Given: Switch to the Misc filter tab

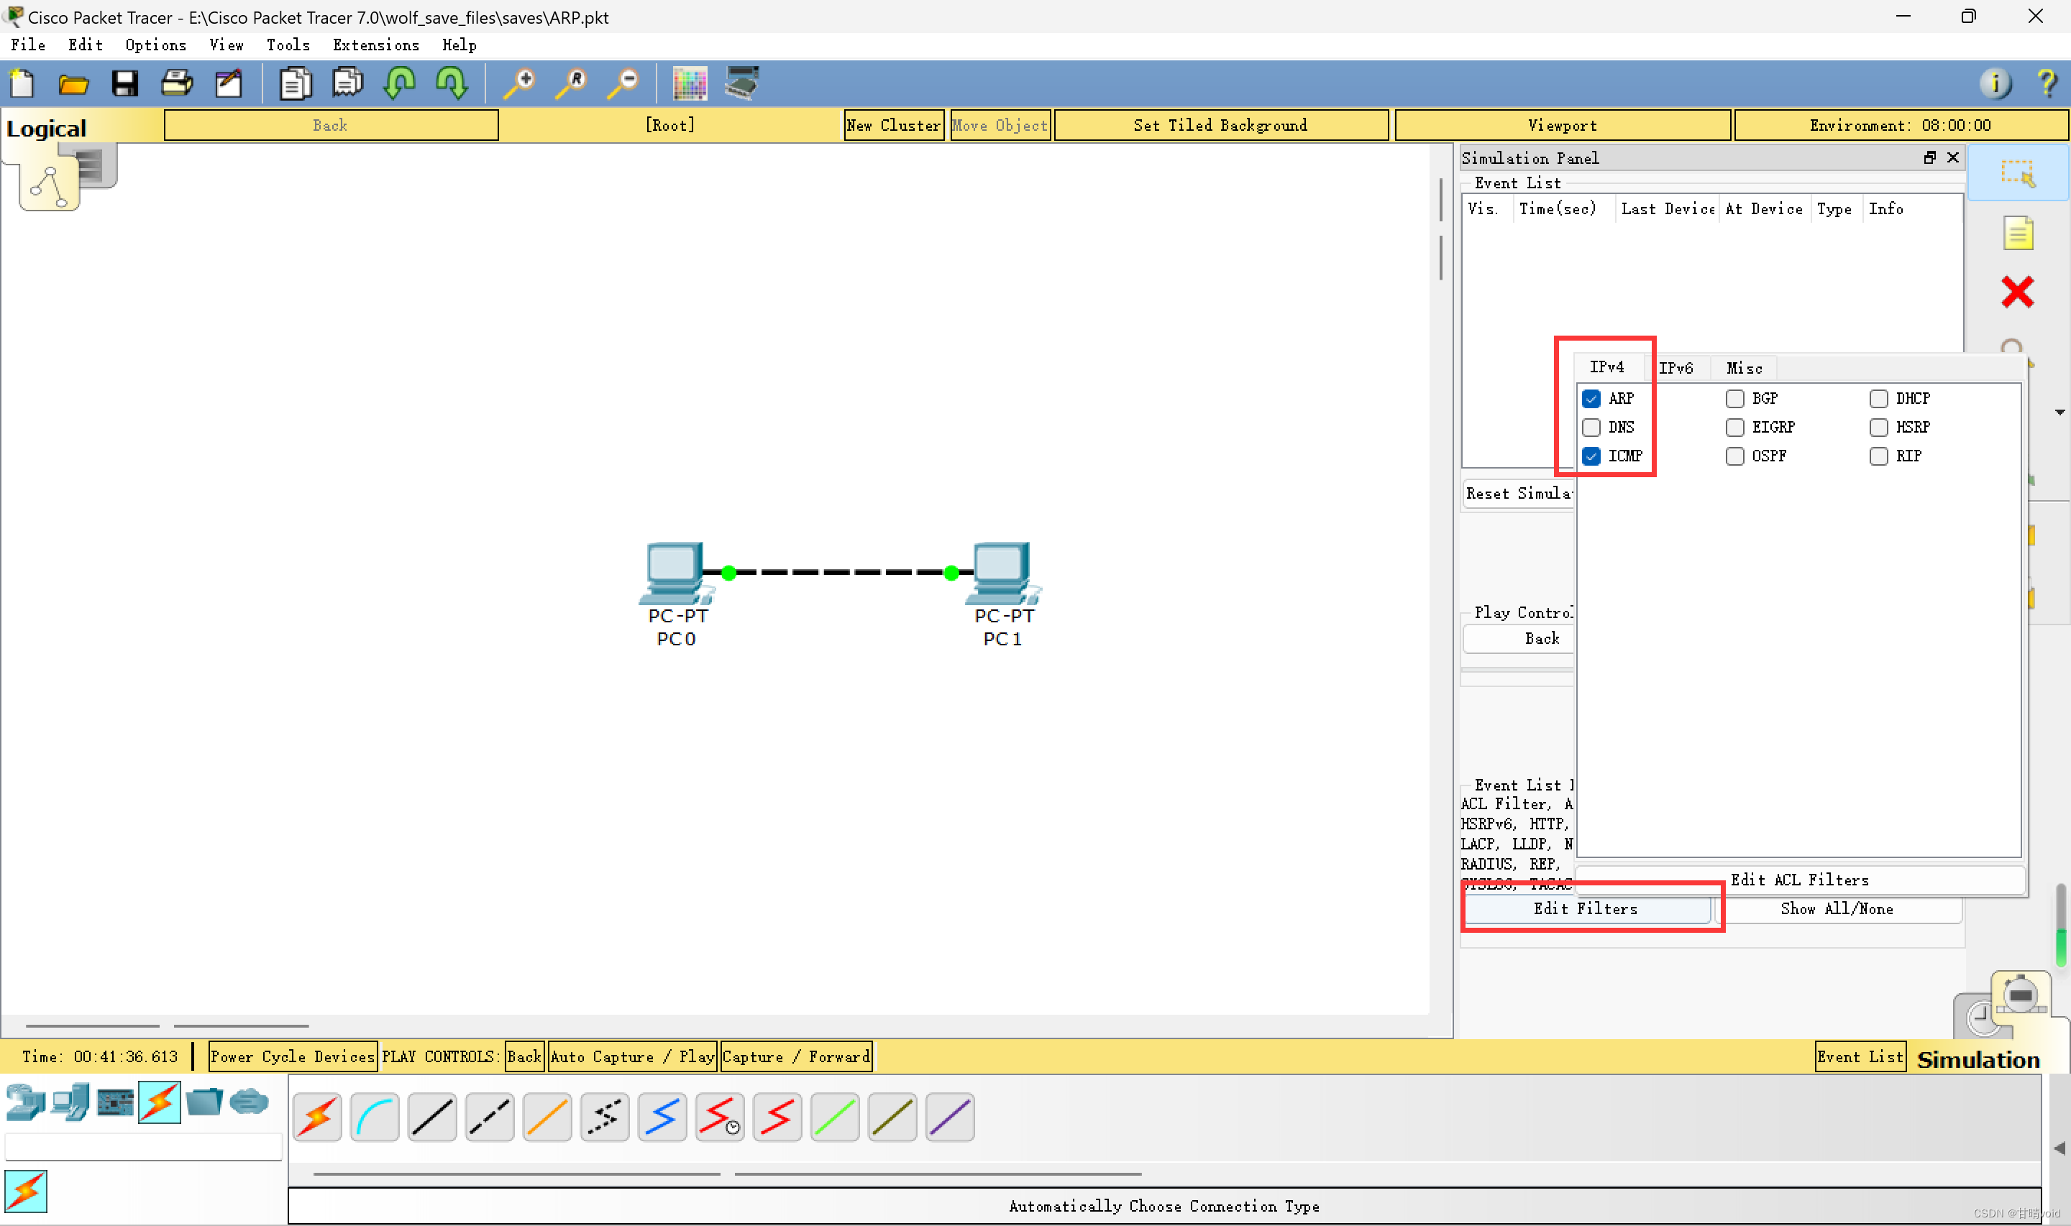Looking at the screenshot, I should [x=1744, y=369].
